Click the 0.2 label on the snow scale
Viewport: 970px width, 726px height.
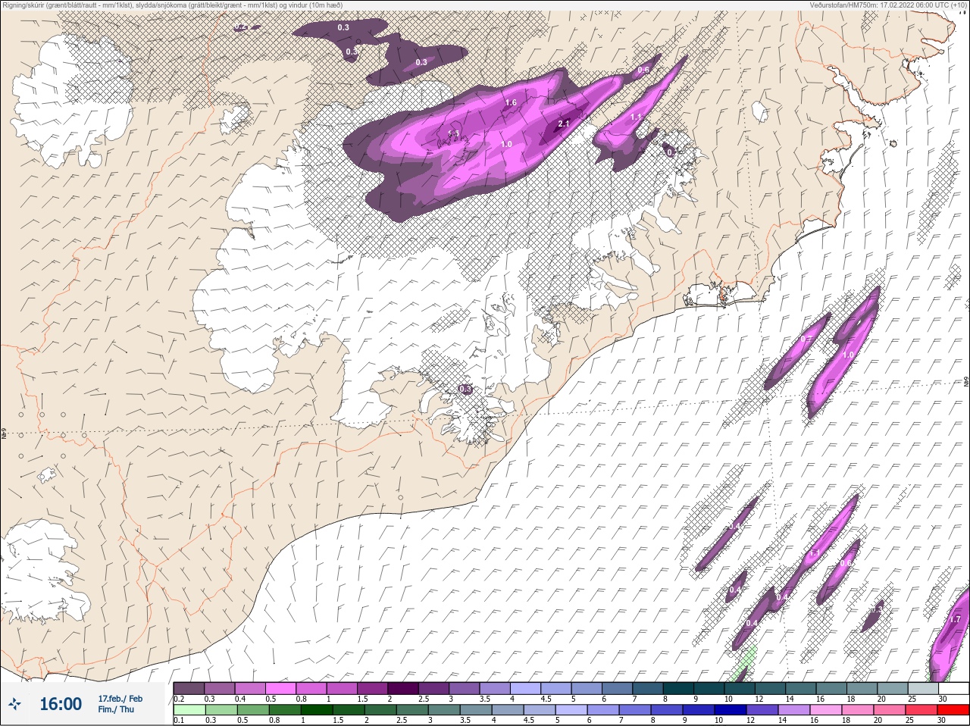click(180, 699)
